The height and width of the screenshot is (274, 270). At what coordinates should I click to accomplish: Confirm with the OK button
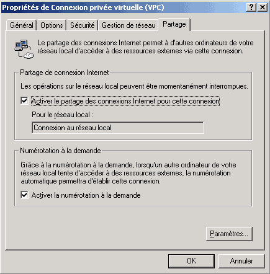(x=191, y=261)
